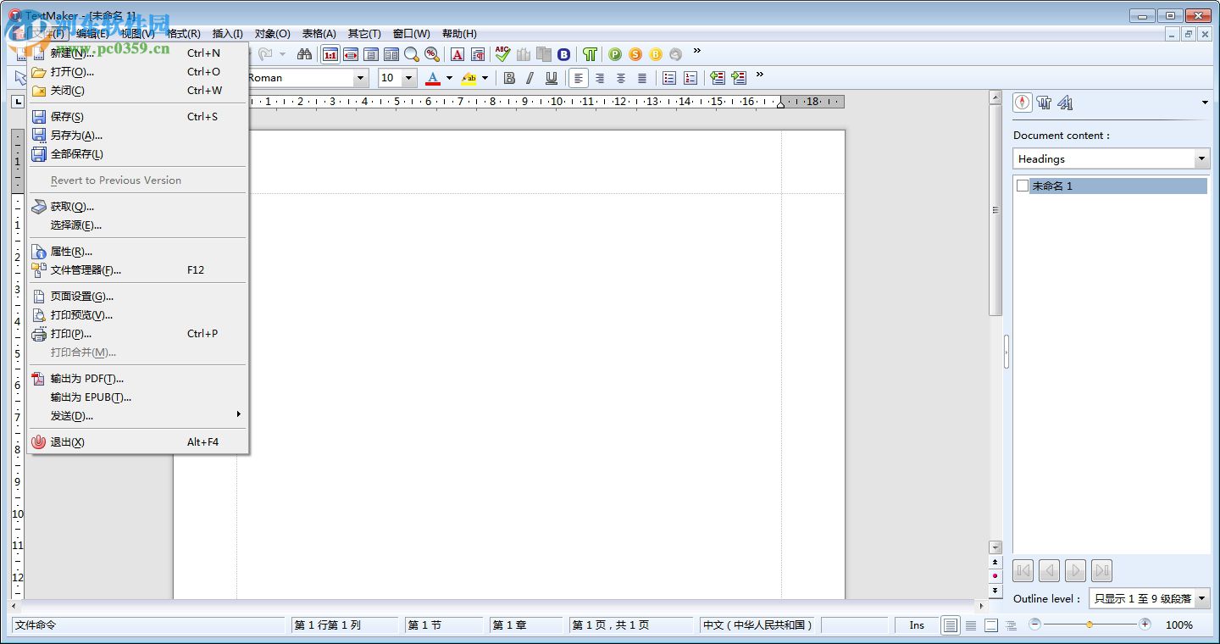This screenshot has height=644, width=1220.
Task: Select the actual size 1:1 view icon
Action: (x=330, y=54)
